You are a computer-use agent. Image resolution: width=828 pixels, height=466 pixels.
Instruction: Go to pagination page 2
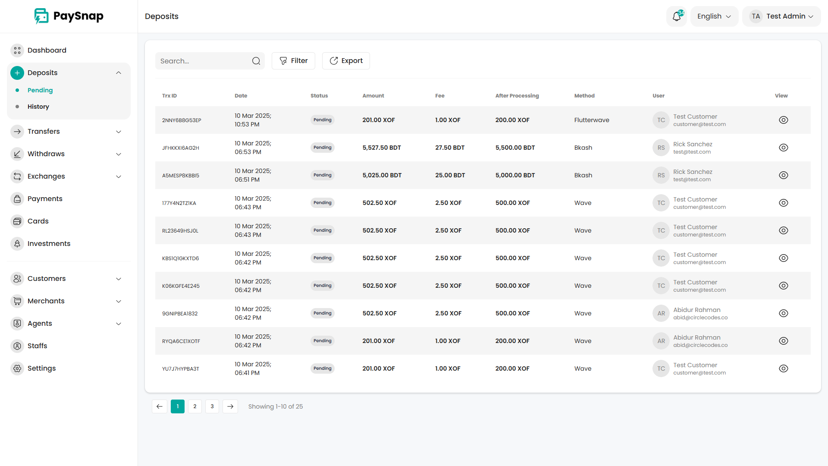(195, 406)
